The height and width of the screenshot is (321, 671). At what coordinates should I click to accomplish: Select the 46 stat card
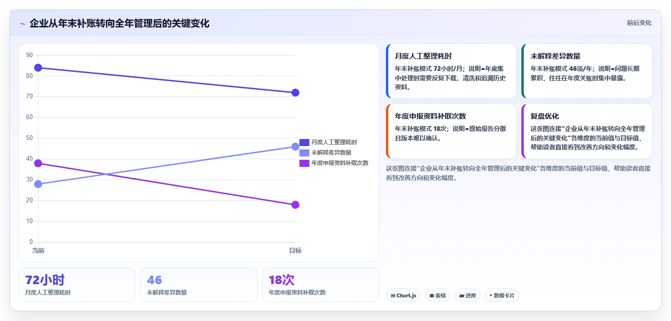(199, 285)
